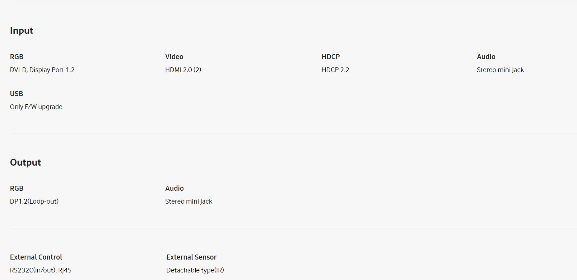Click the Audio label under Output
The height and width of the screenshot is (280, 577).
(175, 188)
